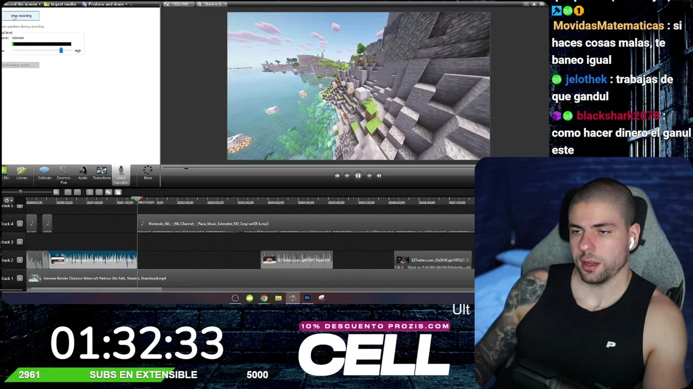This screenshot has height=389, width=693.
Task: Click the preview seek bar handle
Action: point(186,168)
